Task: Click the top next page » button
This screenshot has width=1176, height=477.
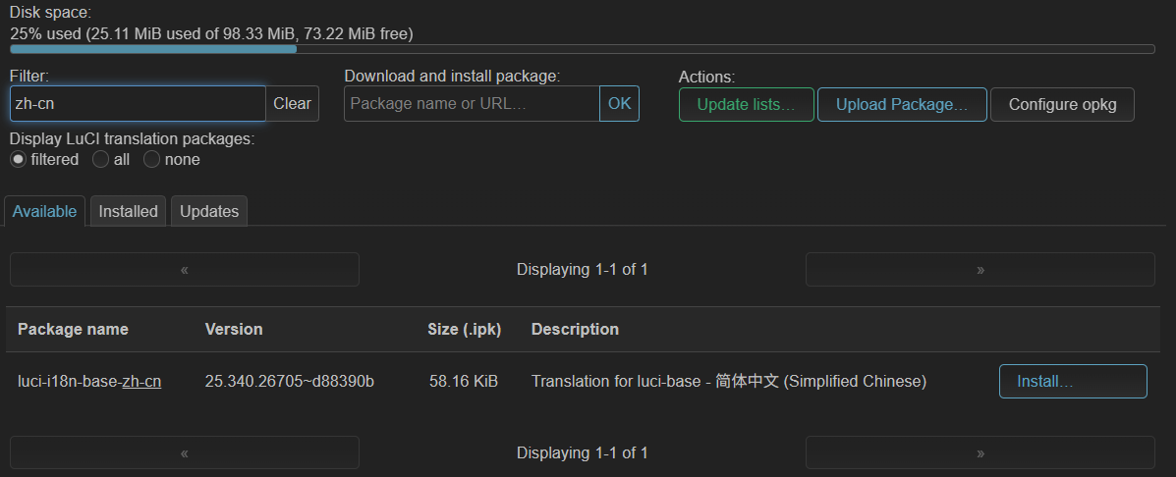Action: coord(980,270)
